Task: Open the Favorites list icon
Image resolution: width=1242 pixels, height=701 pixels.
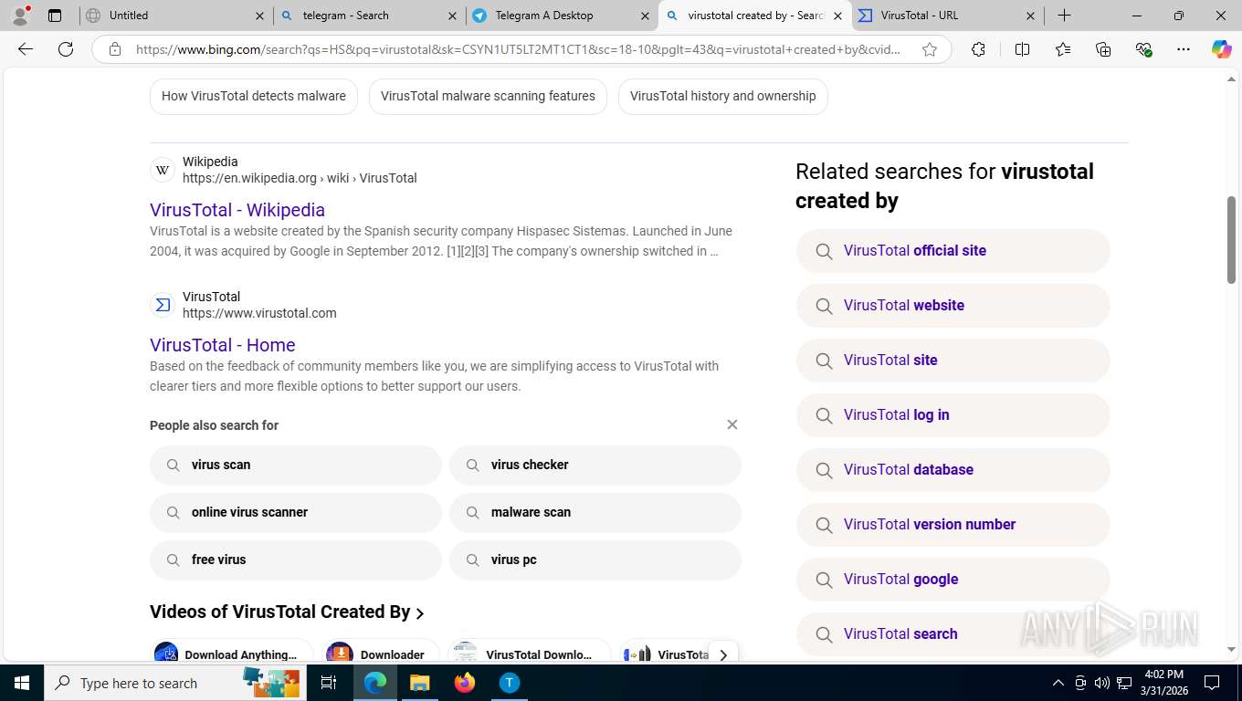Action: coord(1063,49)
